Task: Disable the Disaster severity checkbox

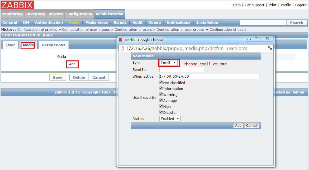Action: (161, 112)
